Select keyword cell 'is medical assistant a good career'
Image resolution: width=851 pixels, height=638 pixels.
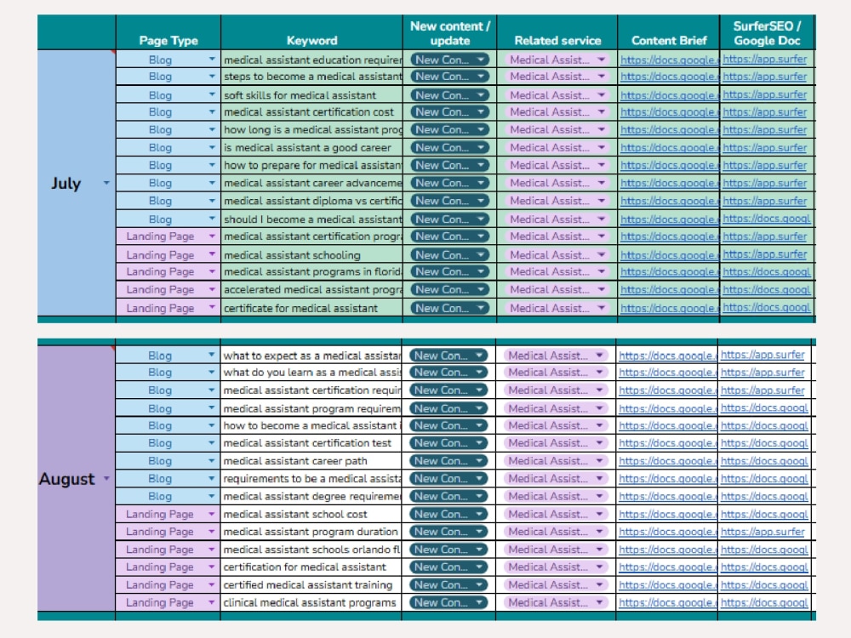(x=311, y=147)
